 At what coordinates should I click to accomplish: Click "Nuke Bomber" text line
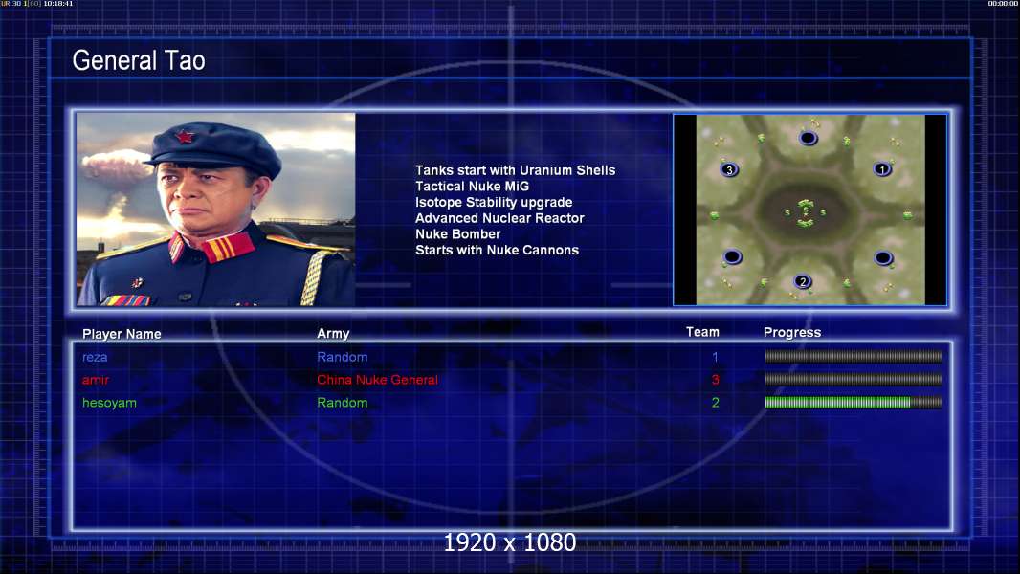click(x=458, y=234)
